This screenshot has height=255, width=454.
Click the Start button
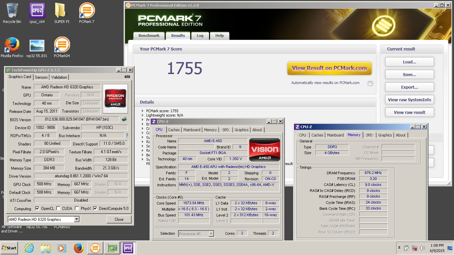(x=9, y=248)
